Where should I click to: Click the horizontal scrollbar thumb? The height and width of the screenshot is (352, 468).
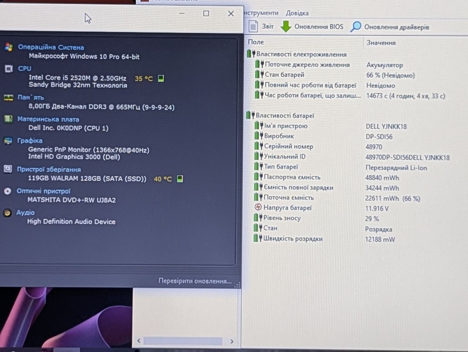click(x=183, y=341)
